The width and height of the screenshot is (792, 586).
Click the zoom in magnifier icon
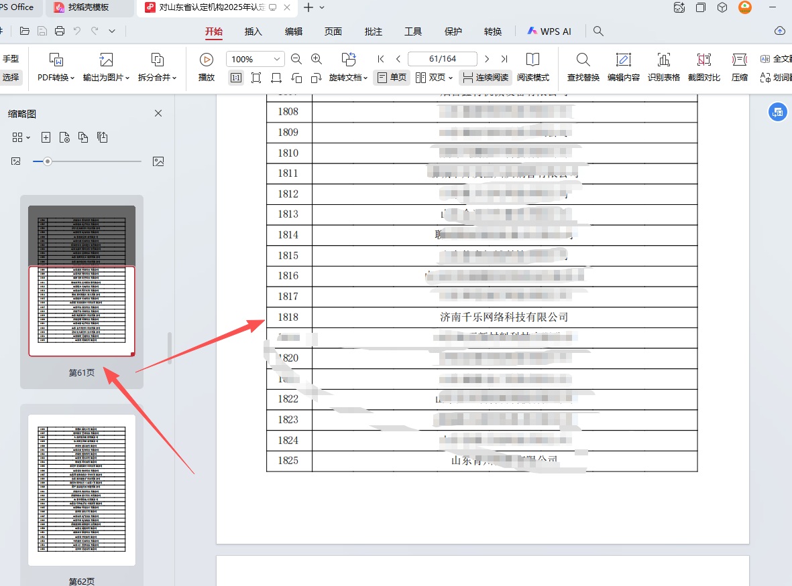[x=317, y=59]
